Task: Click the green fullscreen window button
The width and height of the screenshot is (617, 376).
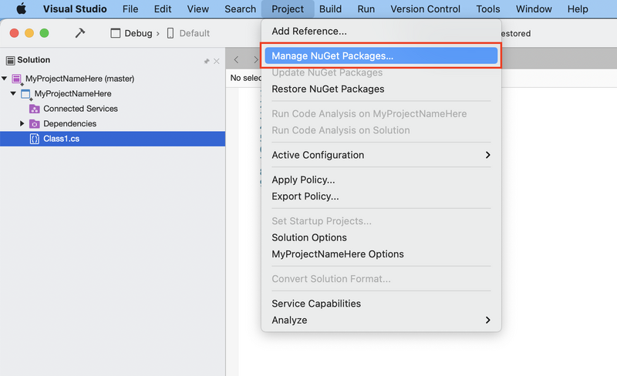Action: coord(45,33)
